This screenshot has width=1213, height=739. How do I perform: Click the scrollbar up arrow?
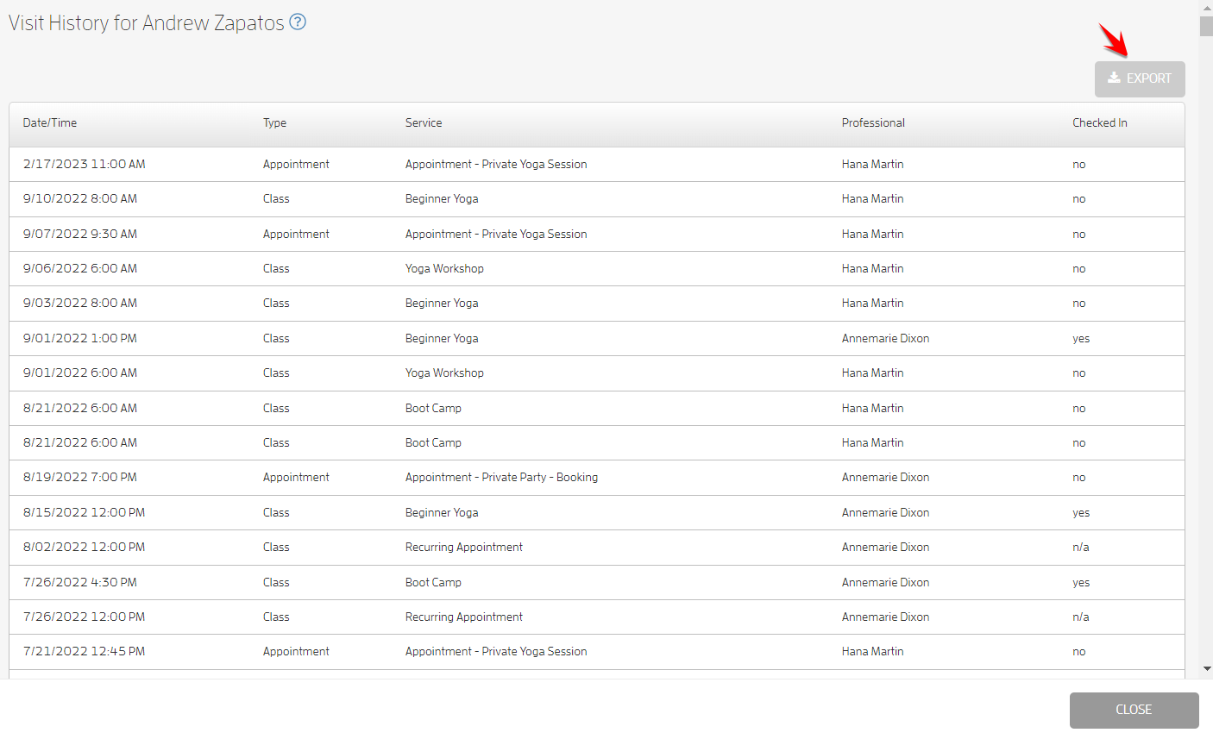1206,7
